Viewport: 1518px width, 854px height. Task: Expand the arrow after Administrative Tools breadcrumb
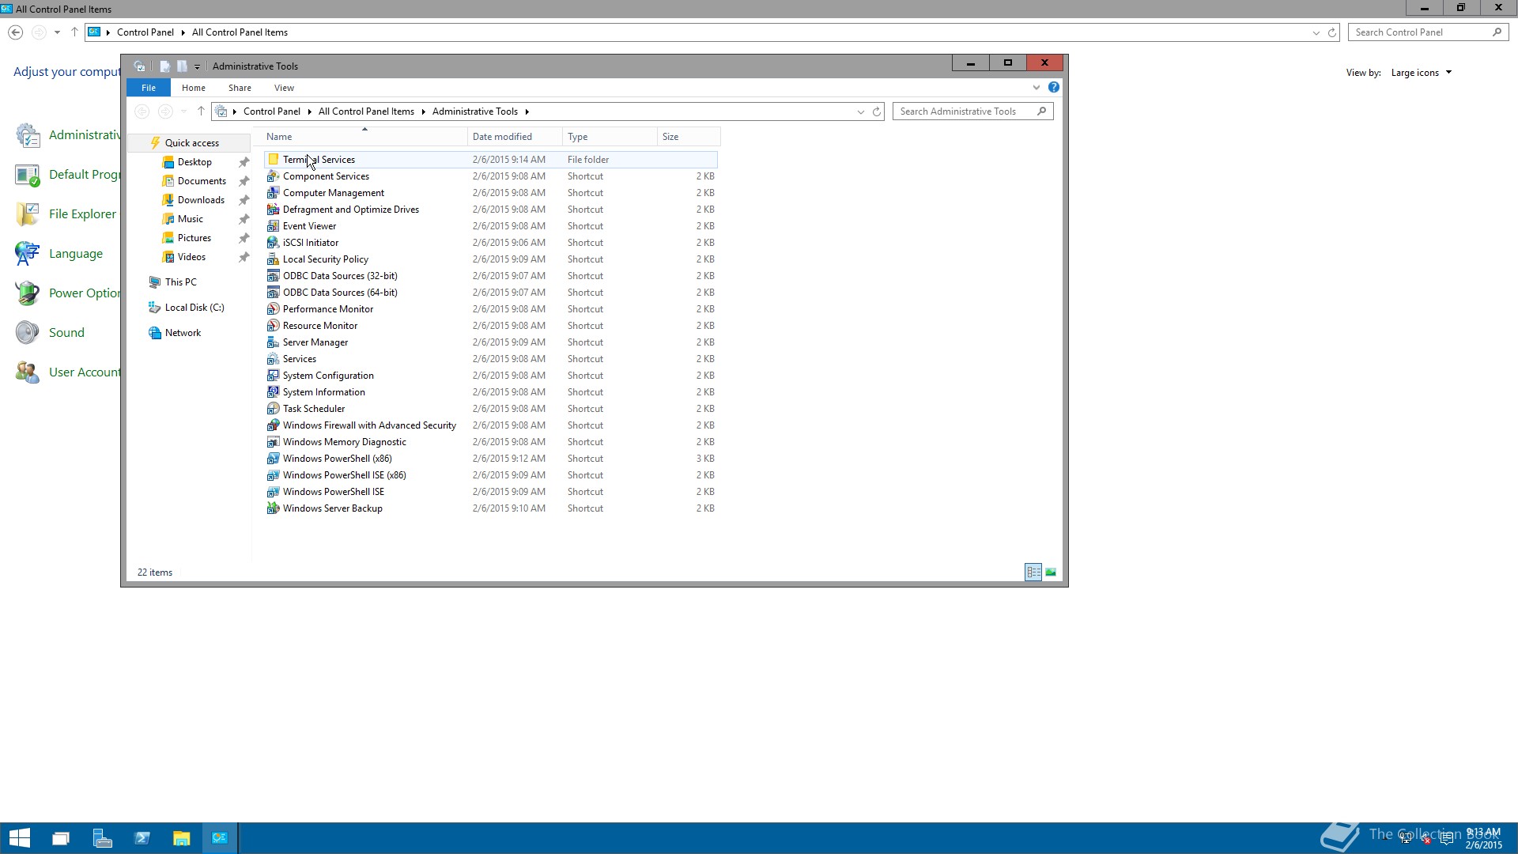[x=527, y=111]
